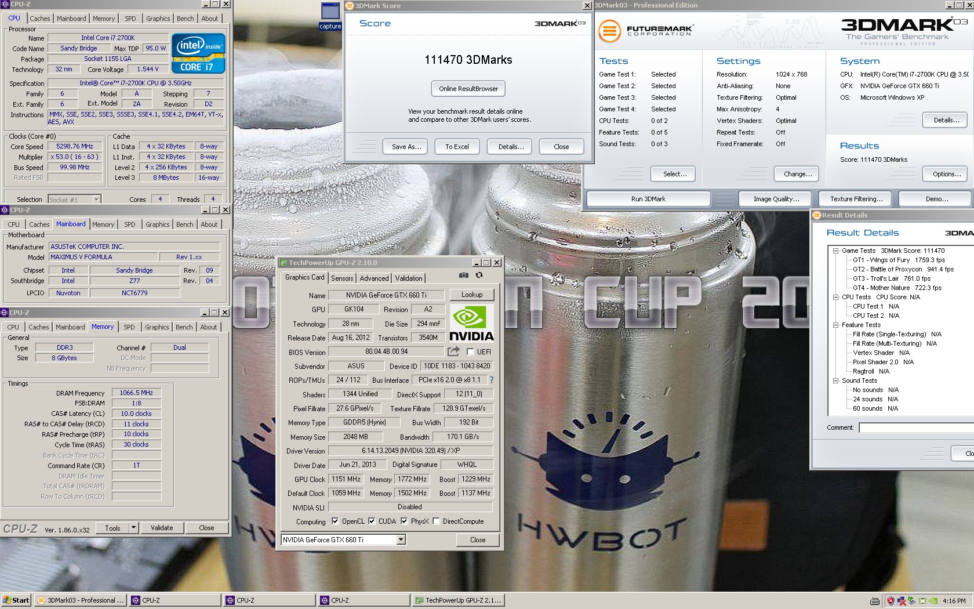Click the GPU-Z refresh arrows icon
The height and width of the screenshot is (609, 974).
(x=479, y=275)
